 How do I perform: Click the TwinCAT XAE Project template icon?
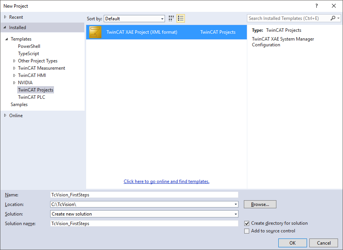point(95,32)
